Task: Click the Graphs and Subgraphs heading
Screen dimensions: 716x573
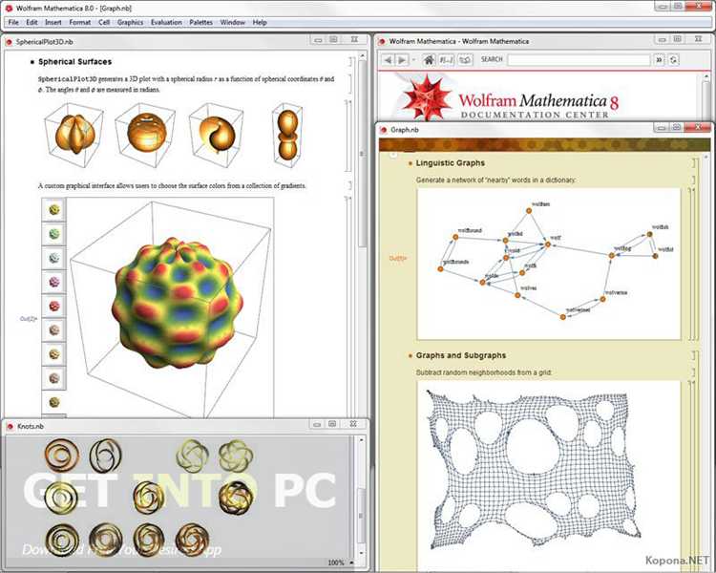Action: tap(461, 355)
